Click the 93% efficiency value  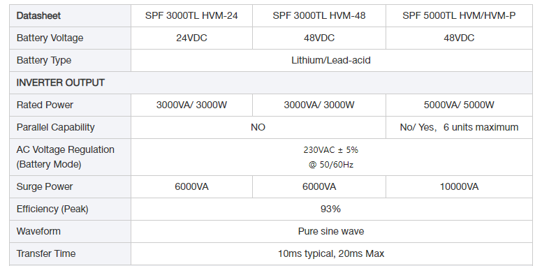click(332, 209)
